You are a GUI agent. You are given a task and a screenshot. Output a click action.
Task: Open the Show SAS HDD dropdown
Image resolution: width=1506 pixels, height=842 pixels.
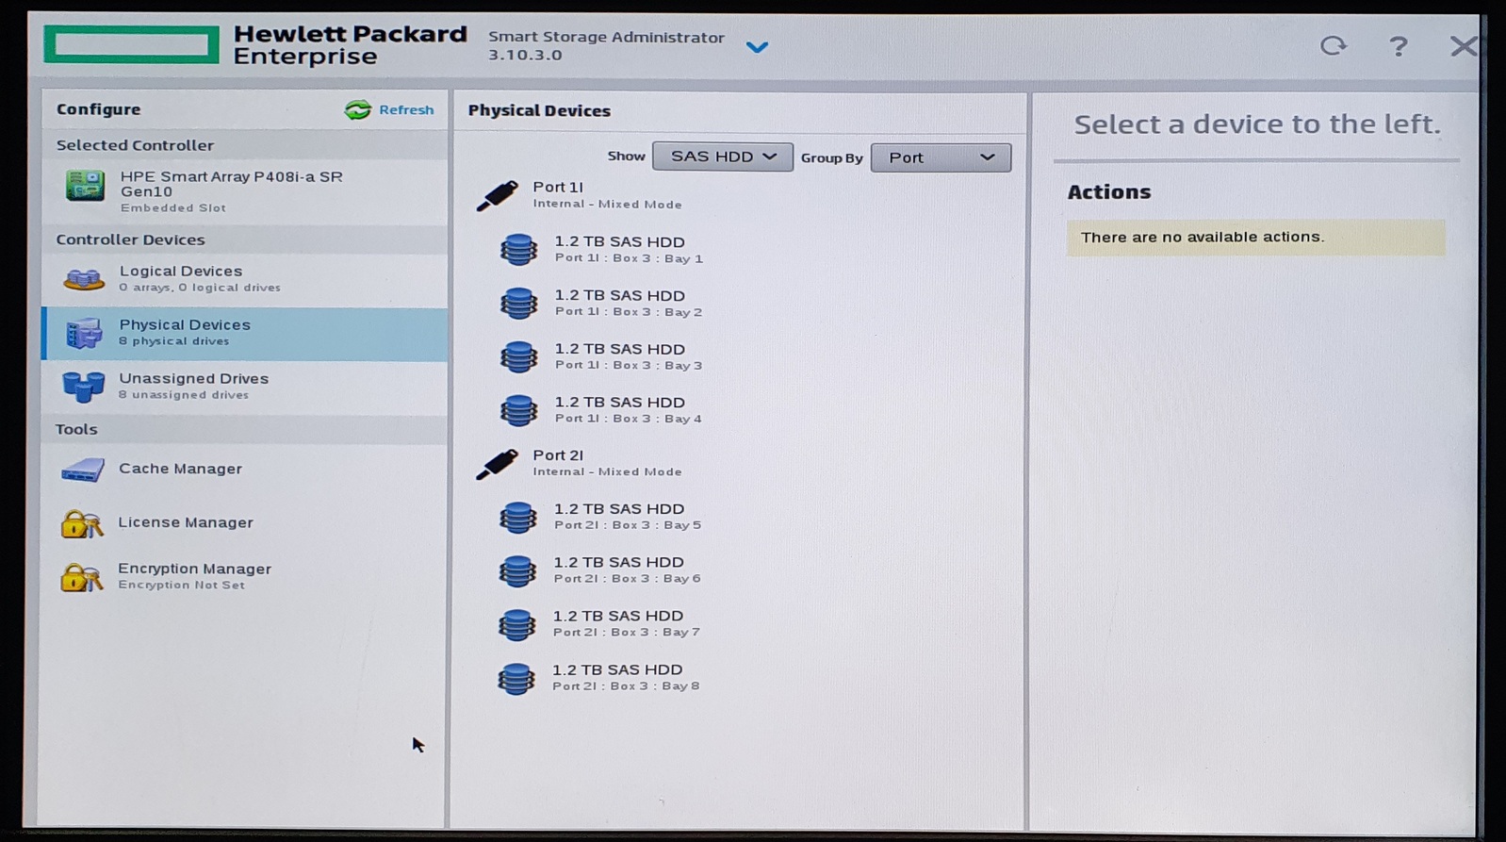click(723, 157)
